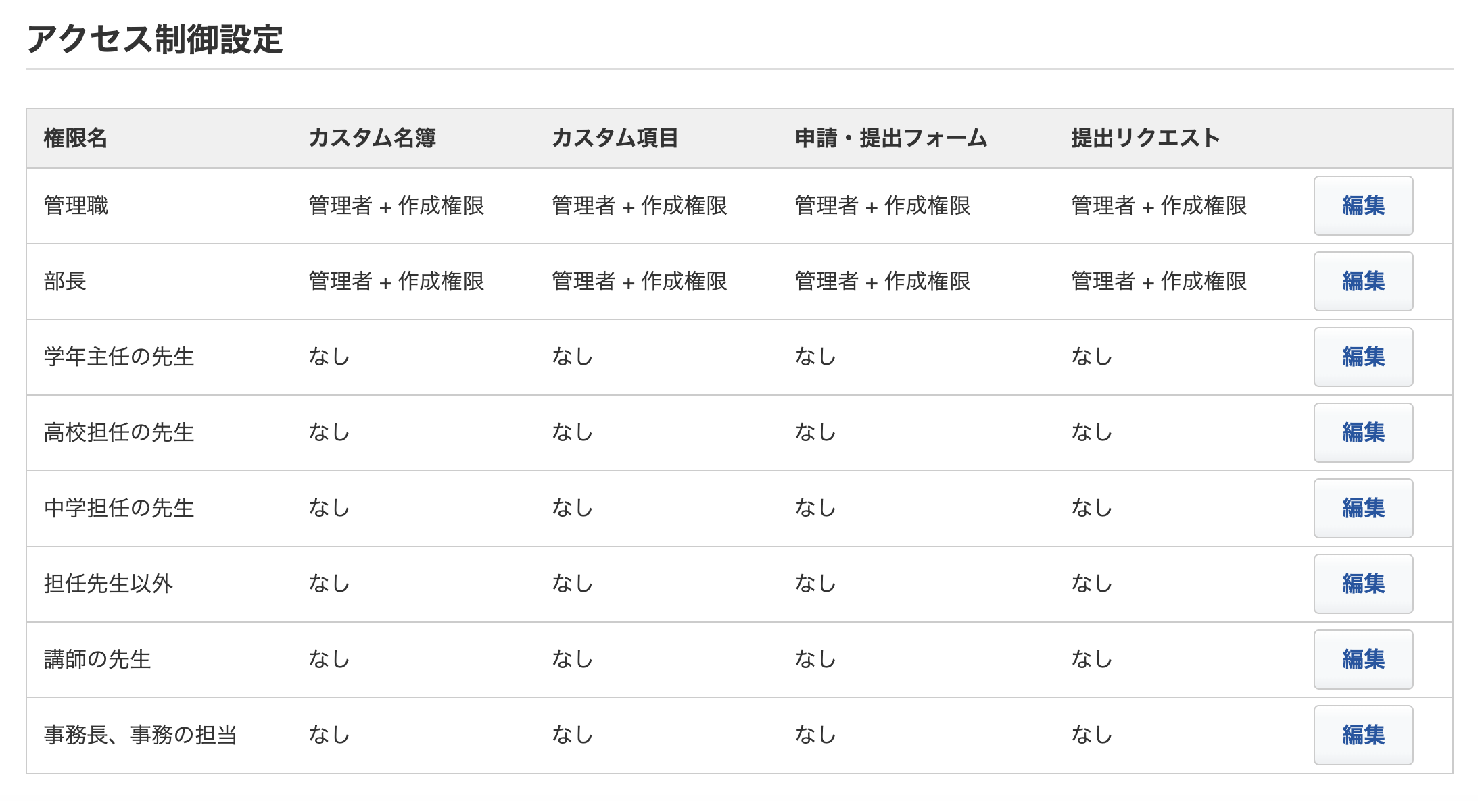Viewport: 1478px width, 801px height.
Task: Click the アクセス制御設定 page heading
Action: pyautogui.click(x=155, y=39)
